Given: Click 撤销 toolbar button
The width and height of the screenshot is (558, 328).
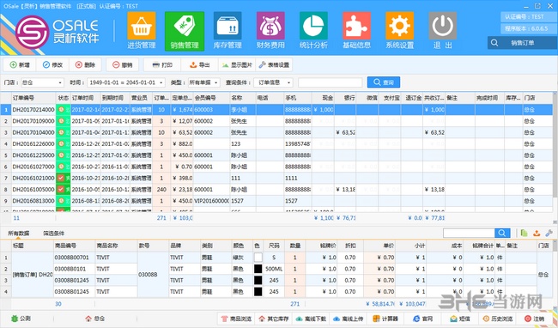Looking at the screenshot, I should point(123,64).
